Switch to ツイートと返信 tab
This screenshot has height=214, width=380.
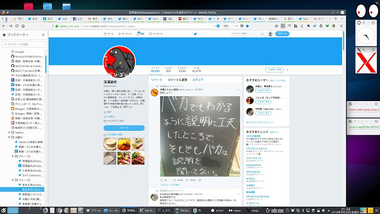coord(177,80)
